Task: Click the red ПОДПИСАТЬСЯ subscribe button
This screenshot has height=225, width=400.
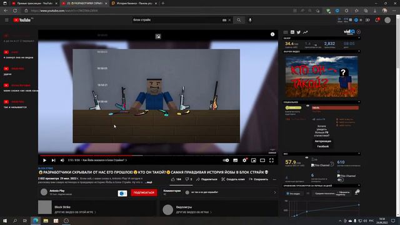Action: (144, 192)
